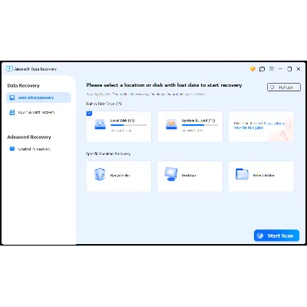This screenshot has height=307, width=307.
Task: Select the Recycle Bin label text
Action: [x=120, y=176]
